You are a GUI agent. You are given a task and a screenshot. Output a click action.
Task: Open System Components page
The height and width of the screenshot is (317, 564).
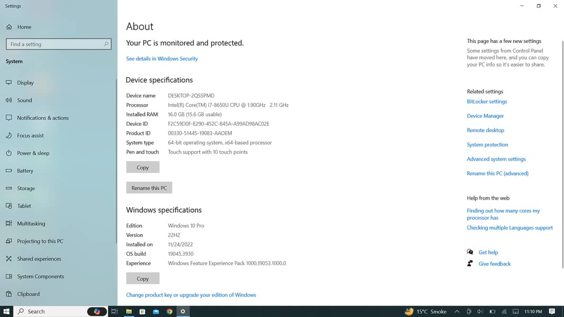click(40, 276)
